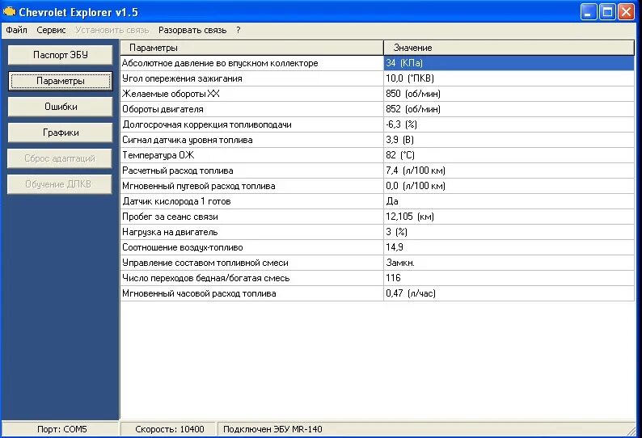Click the Паспорт ЭБУ button

pyautogui.click(x=60, y=55)
